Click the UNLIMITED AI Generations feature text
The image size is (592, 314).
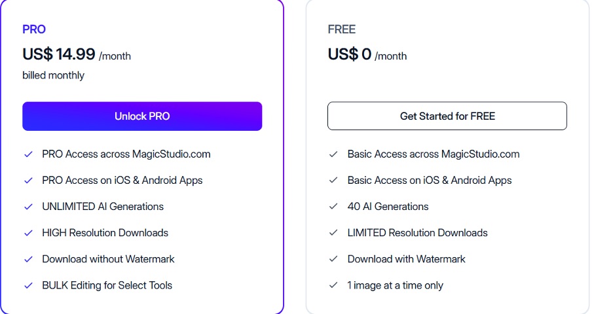point(103,207)
